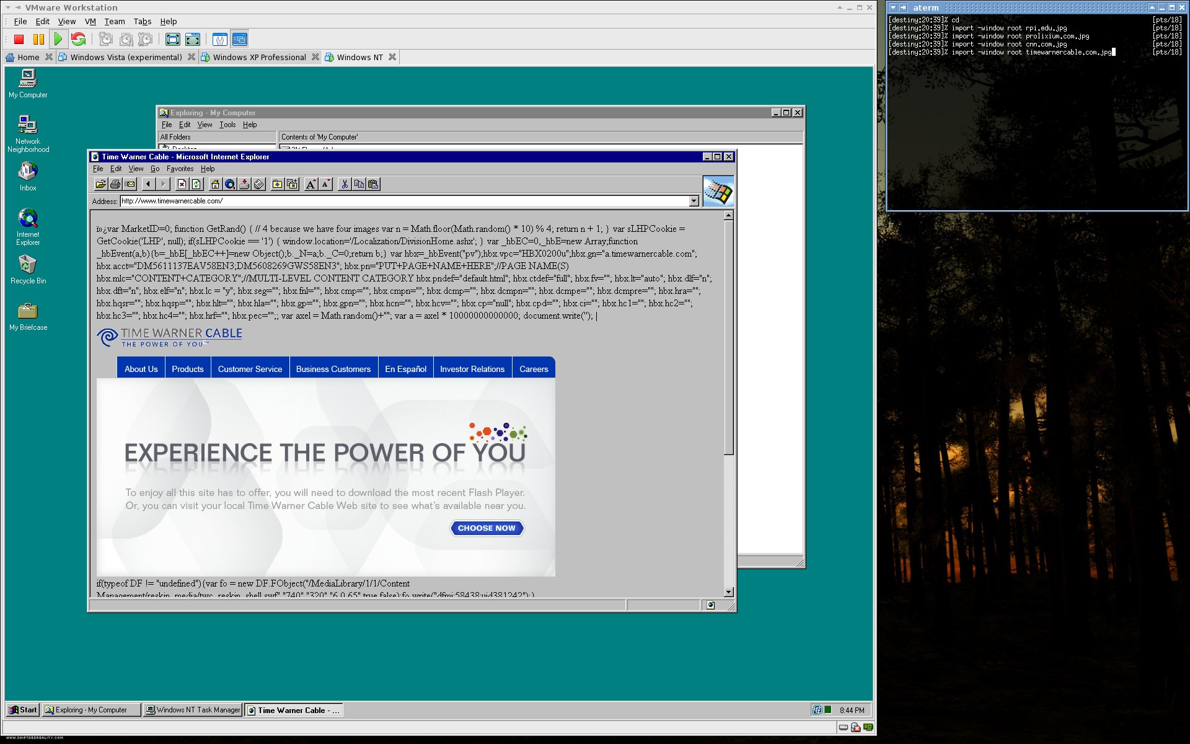Open Tools menu in Exploring - My Computer

pos(227,125)
